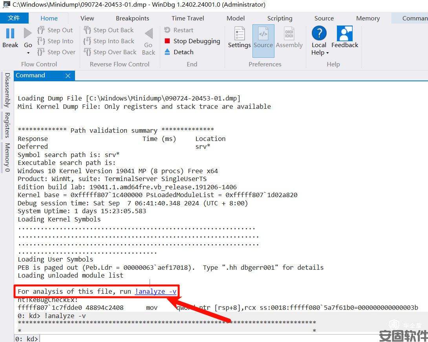Open the Memory ribbon tab
This screenshot has width=428, height=342.
pyautogui.click(x=368, y=18)
